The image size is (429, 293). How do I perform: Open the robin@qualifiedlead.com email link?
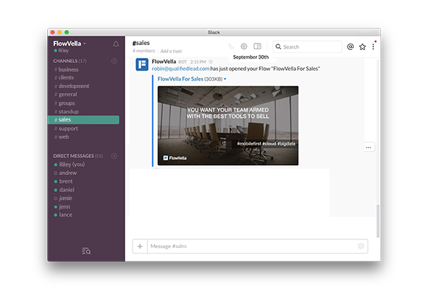point(179,69)
